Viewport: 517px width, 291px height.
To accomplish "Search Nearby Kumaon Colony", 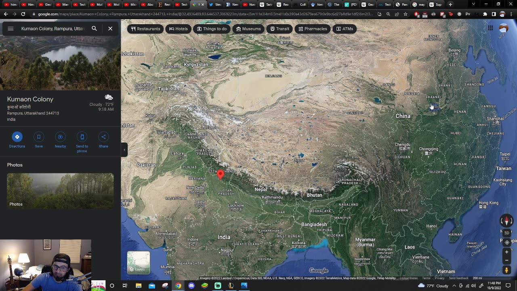I will tap(60, 139).
